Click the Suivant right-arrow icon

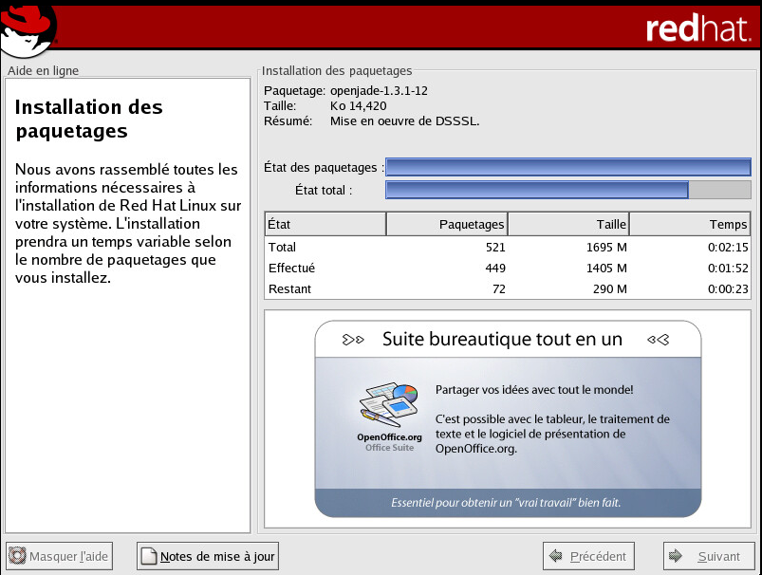point(676,557)
